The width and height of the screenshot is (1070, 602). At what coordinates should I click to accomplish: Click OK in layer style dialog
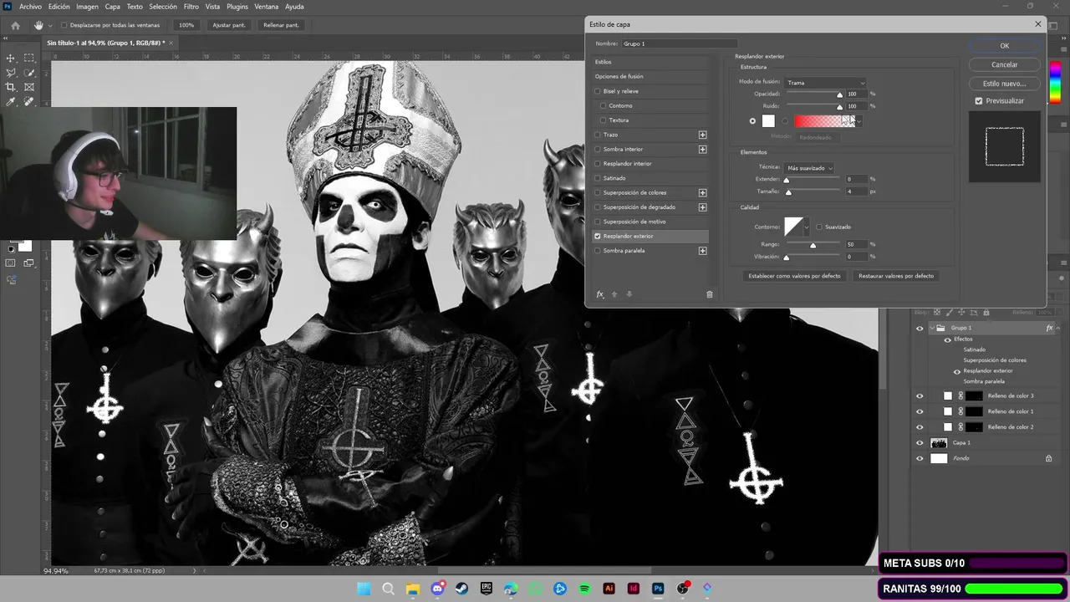1004,45
